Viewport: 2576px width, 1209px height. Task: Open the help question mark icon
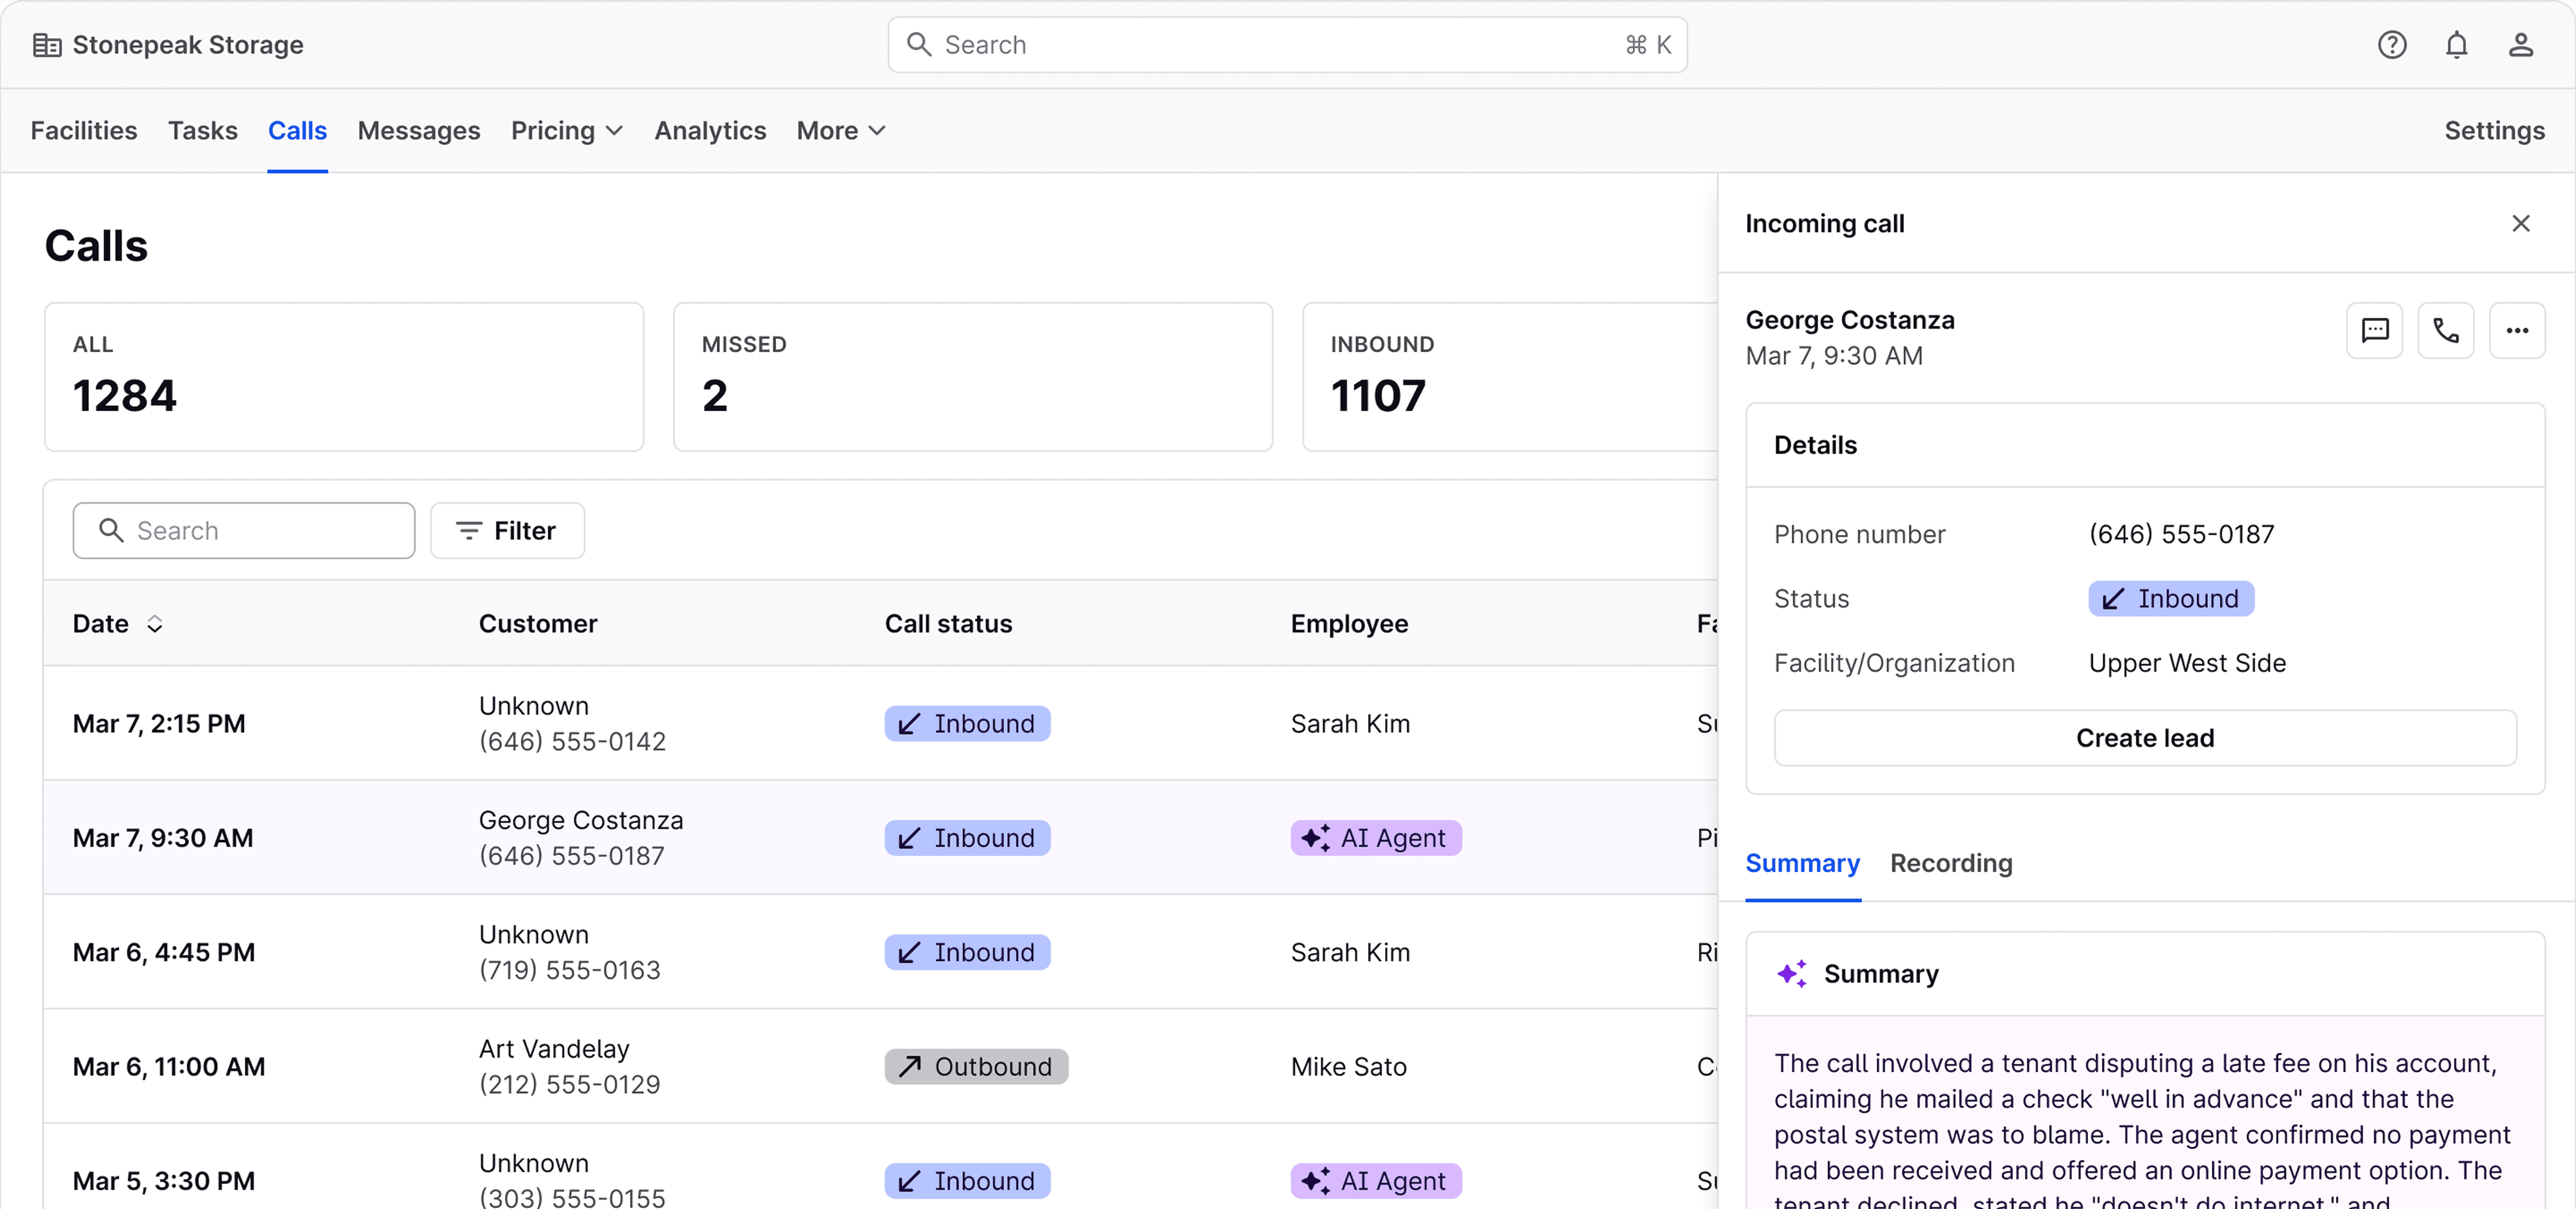[2391, 45]
